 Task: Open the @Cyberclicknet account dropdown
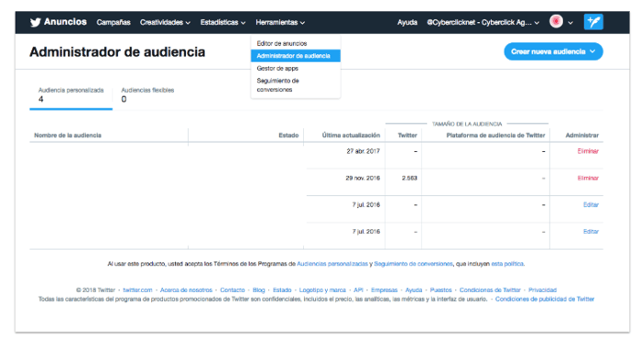[483, 23]
